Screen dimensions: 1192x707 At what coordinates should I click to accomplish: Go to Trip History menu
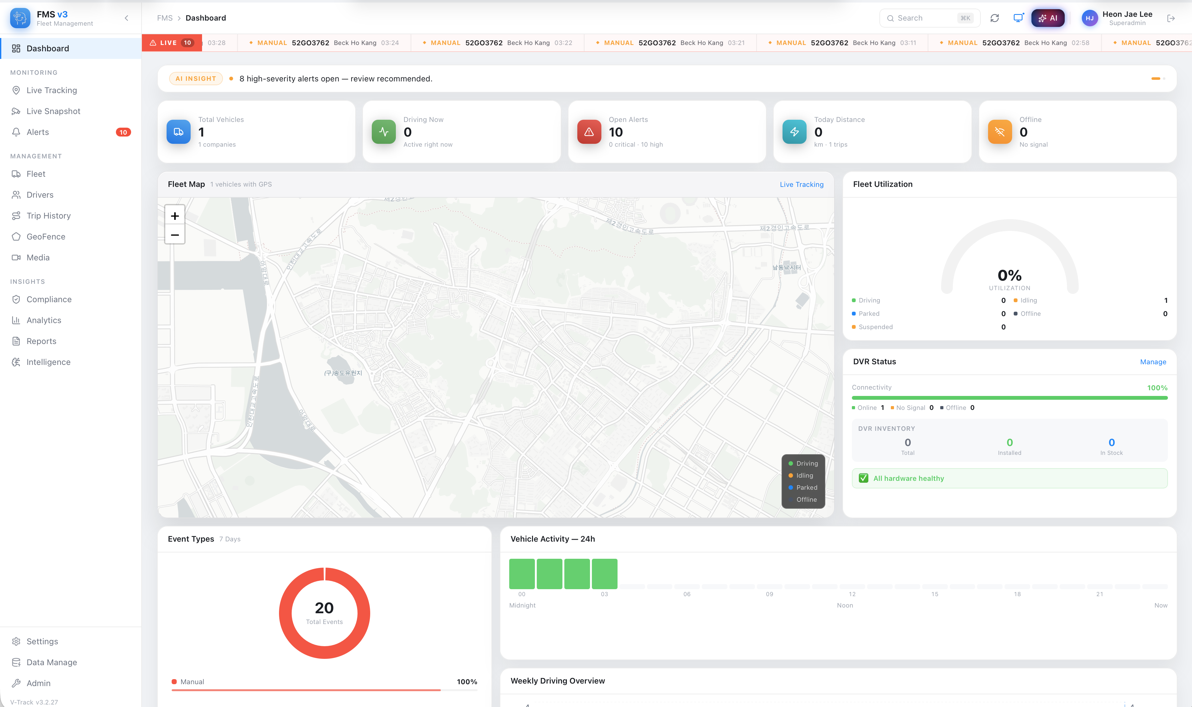point(48,216)
